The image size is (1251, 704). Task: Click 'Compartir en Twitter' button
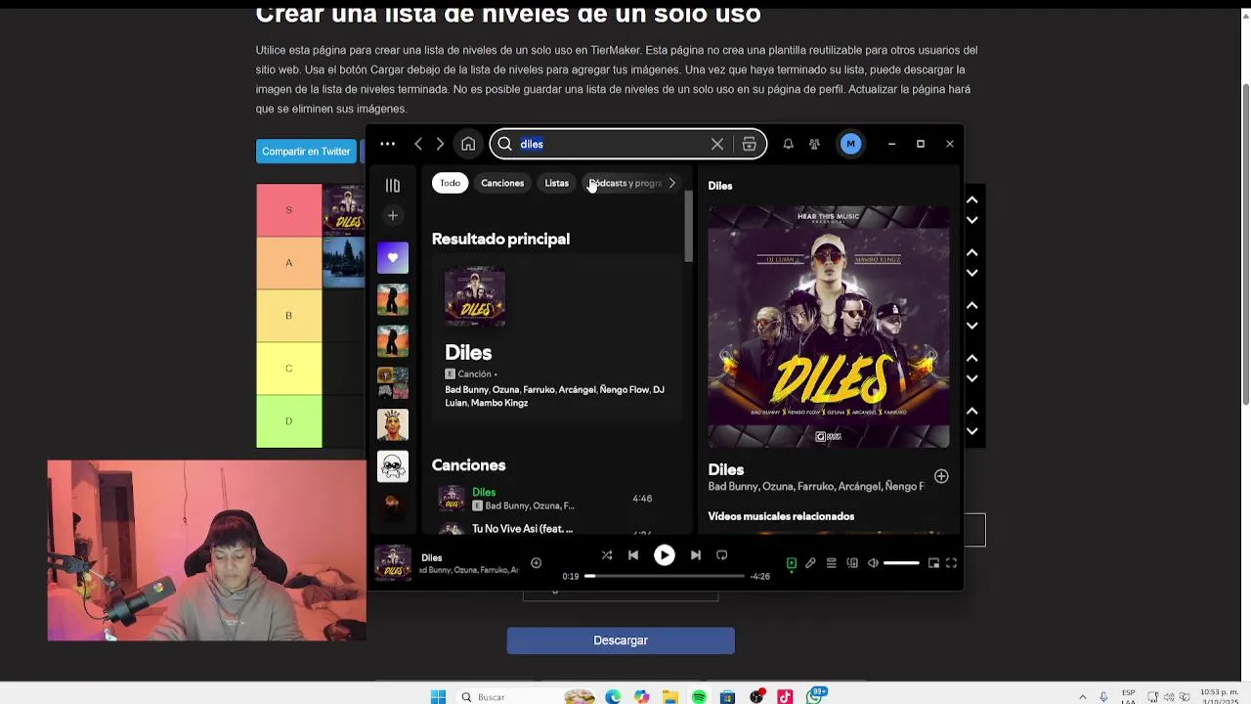306,152
